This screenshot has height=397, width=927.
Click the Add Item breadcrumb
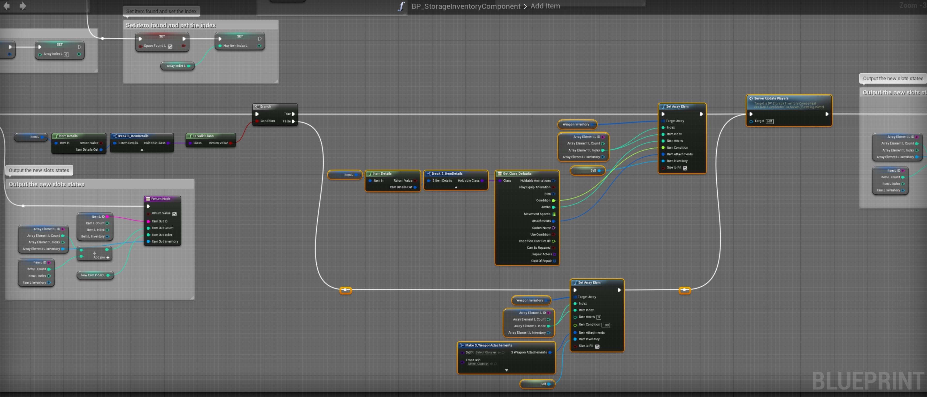545,6
